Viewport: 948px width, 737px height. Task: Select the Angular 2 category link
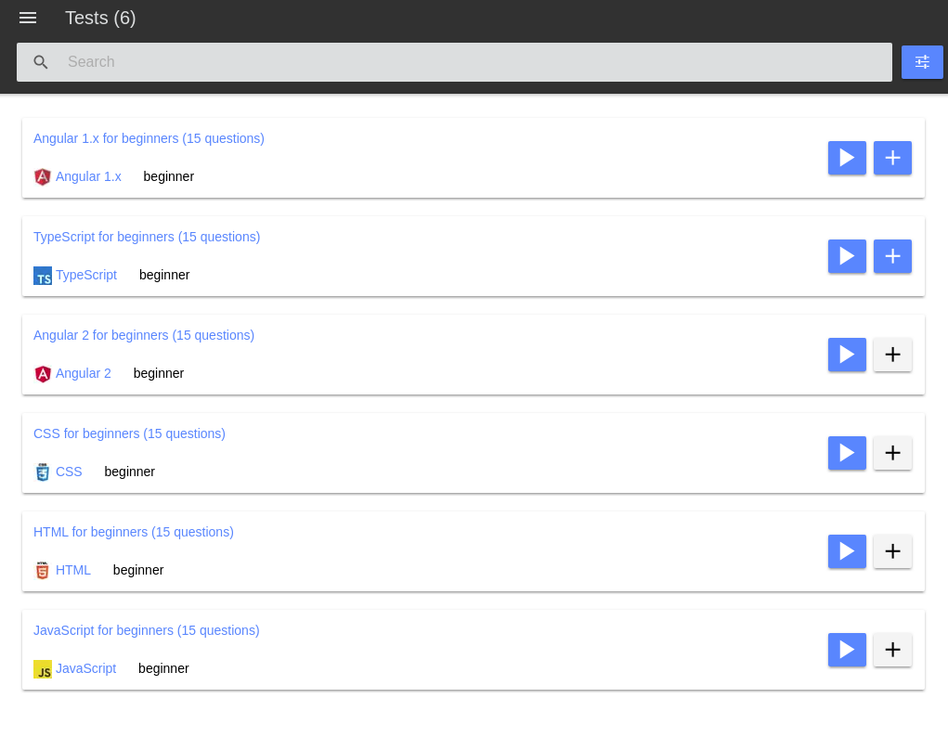84,374
